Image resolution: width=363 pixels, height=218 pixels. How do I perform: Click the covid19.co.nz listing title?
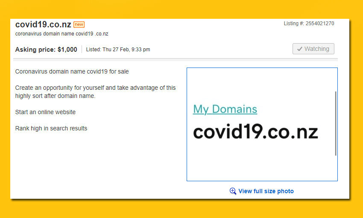click(x=43, y=25)
